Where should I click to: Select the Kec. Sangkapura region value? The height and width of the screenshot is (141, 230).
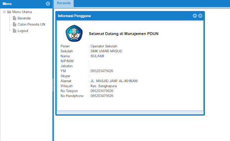103,86
